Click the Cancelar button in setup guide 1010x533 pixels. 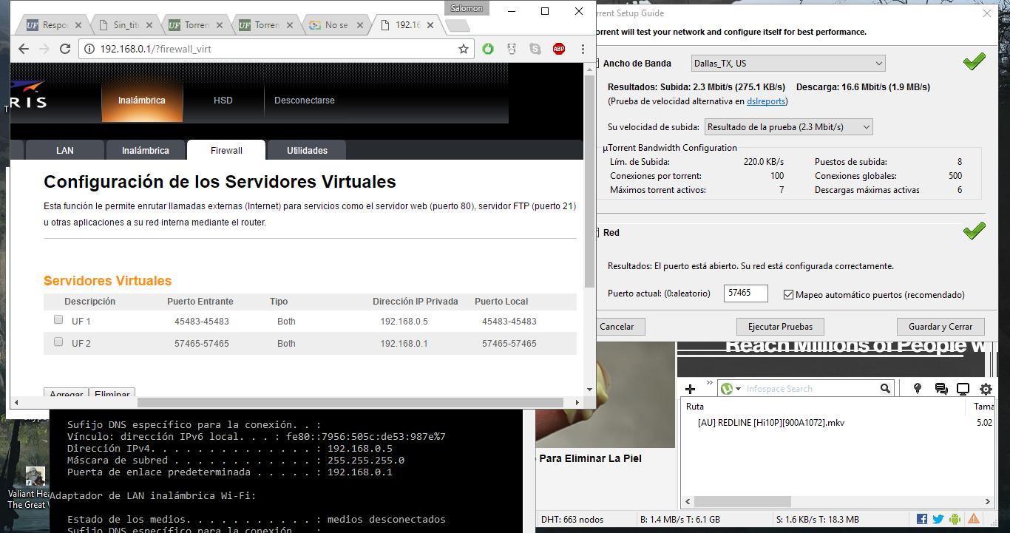click(617, 327)
